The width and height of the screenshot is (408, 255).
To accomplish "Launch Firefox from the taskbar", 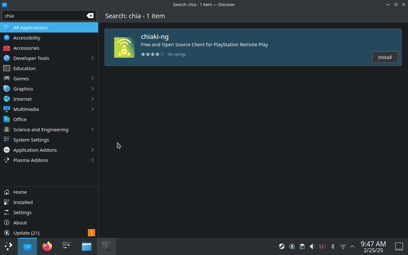I will (47, 246).
